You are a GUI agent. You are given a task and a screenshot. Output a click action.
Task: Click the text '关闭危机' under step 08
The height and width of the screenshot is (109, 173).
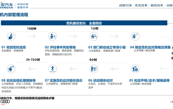tap(6, 91)
